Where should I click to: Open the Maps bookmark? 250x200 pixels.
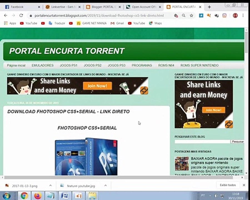tap(156, 23)
